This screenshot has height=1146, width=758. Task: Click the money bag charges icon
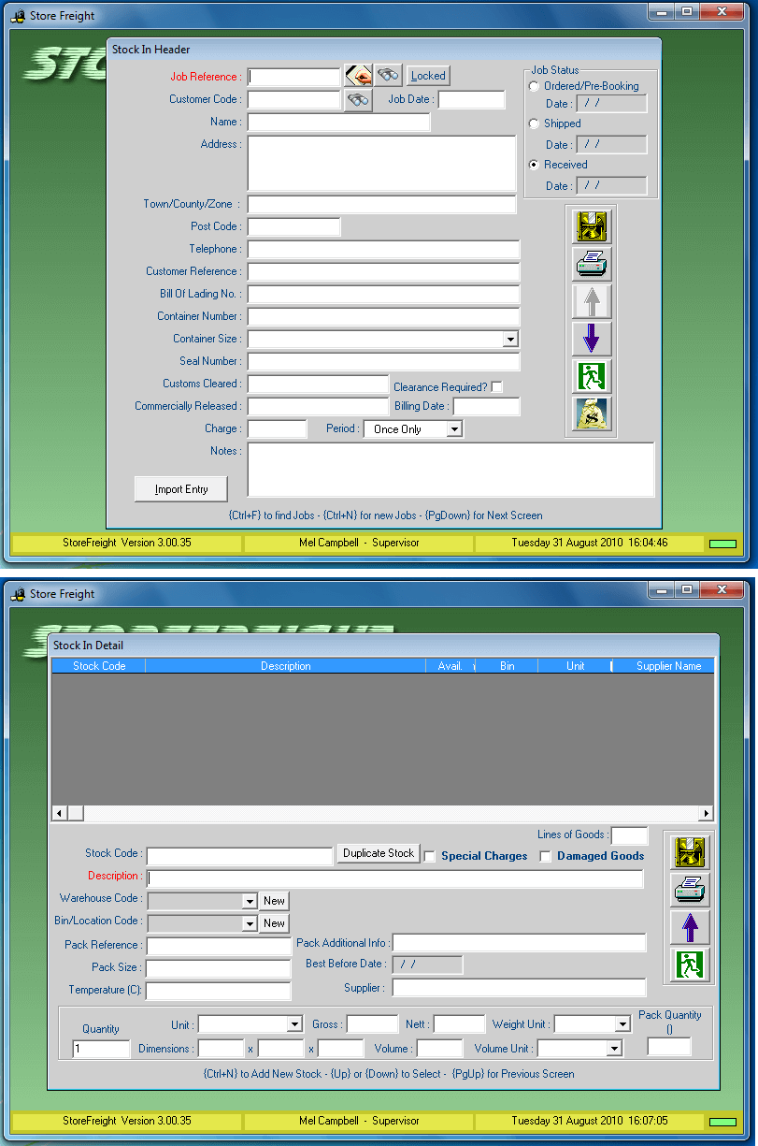coord(592,413)
